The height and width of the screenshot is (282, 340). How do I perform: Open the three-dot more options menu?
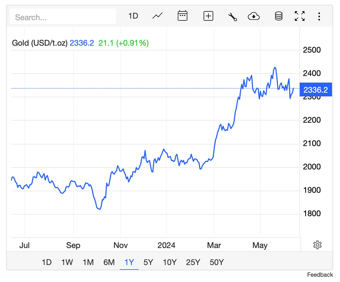(319, 16)
